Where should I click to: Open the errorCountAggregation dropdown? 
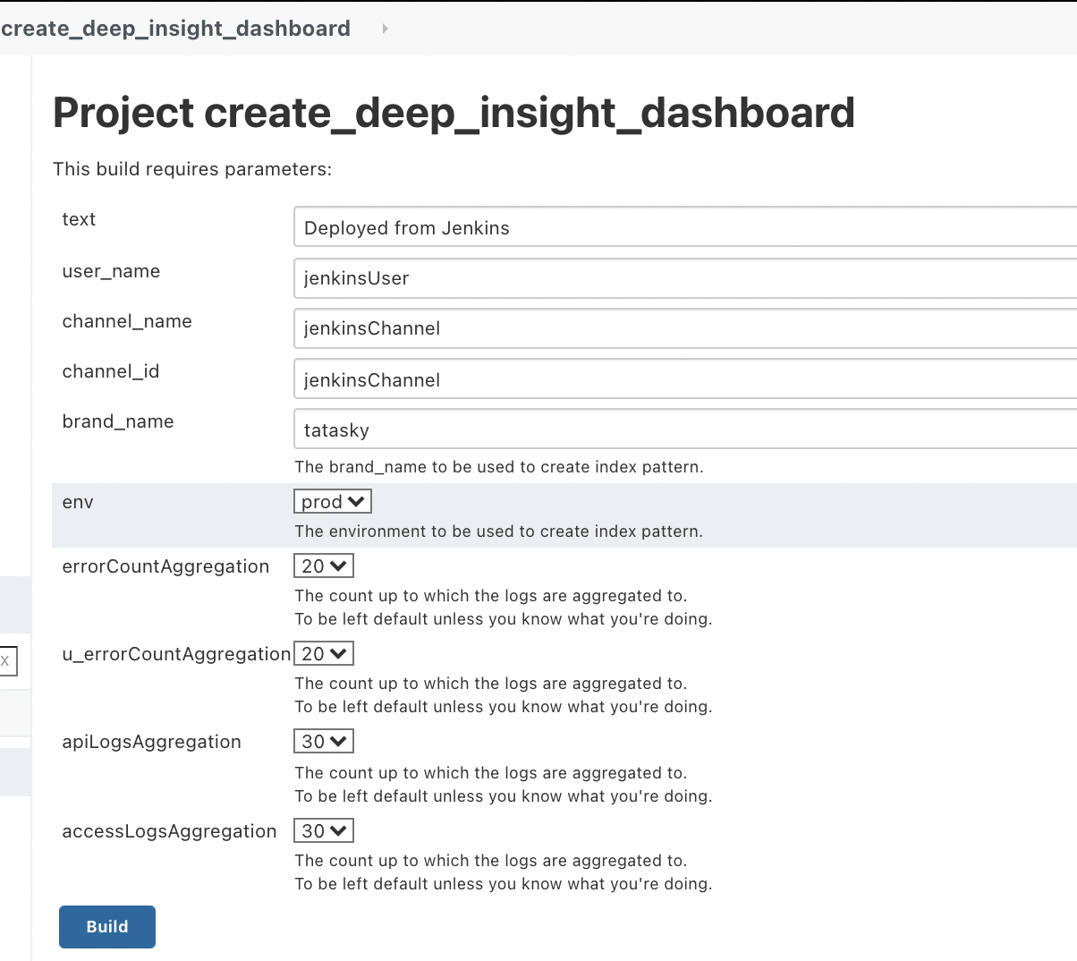[324, 566]
